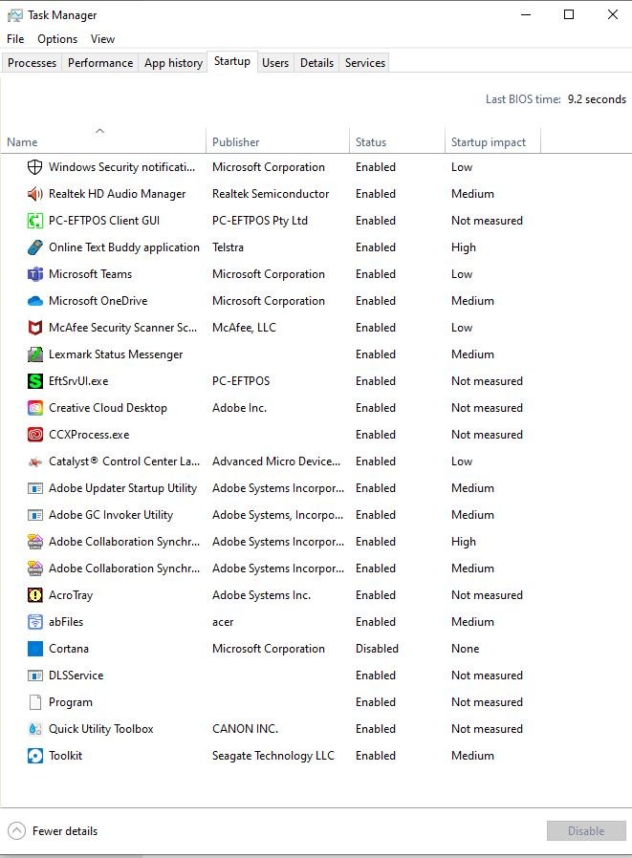Click the Creative Cloud Desktop icon

(x=35, y=408)
